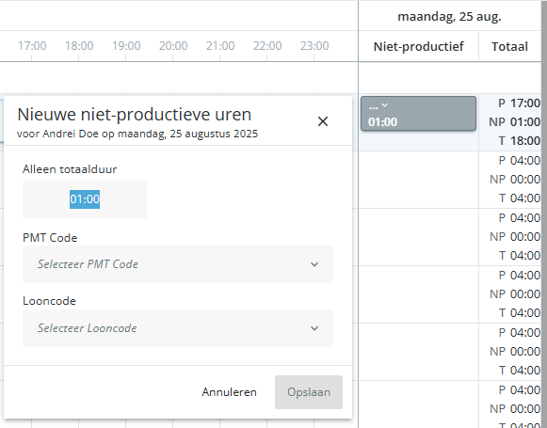Click the 17:00 timeline marker
Screen dimensions: 547x428
(x=32, y=46)
